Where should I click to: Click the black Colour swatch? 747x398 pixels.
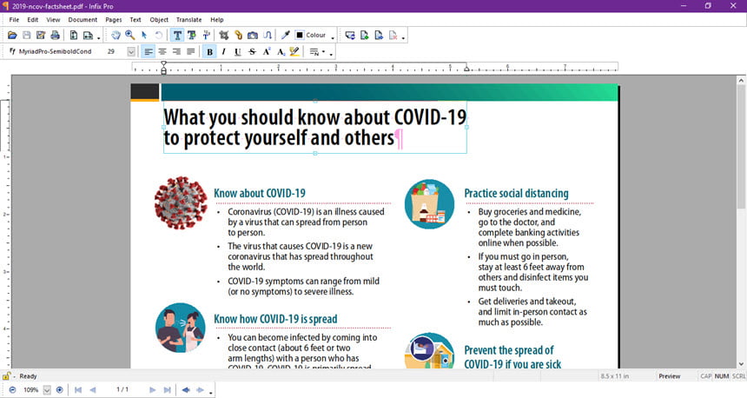[x=300, y=36]
